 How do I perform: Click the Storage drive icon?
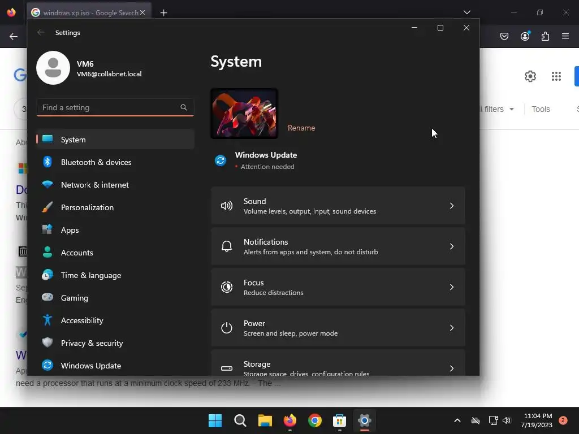point(227,368)
